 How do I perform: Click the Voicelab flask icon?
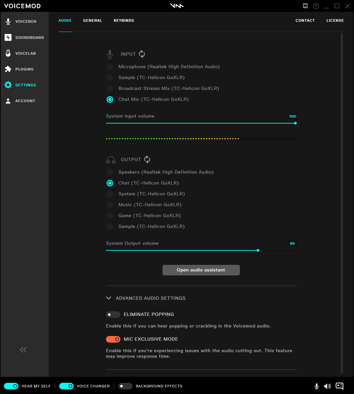[8, 53]
